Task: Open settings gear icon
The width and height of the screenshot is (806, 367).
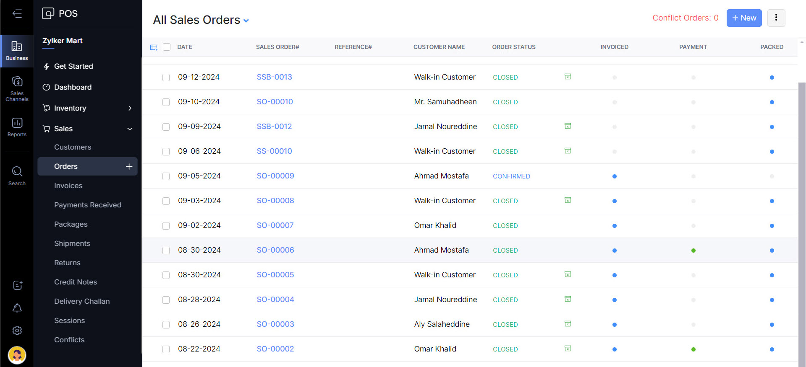Action: click(x=17, y=331)
